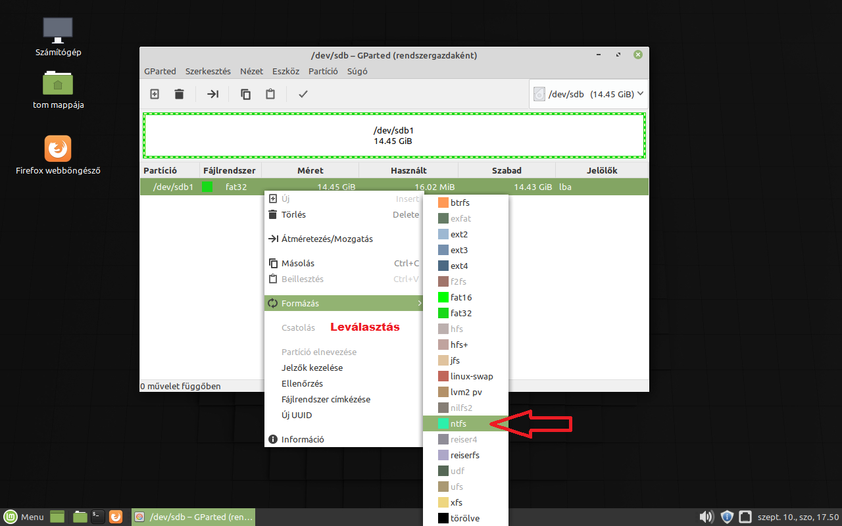Select the /dev/sdb1 partition graphic bar
The height and width of the screenshot is (526, 842).
point(394,135)
